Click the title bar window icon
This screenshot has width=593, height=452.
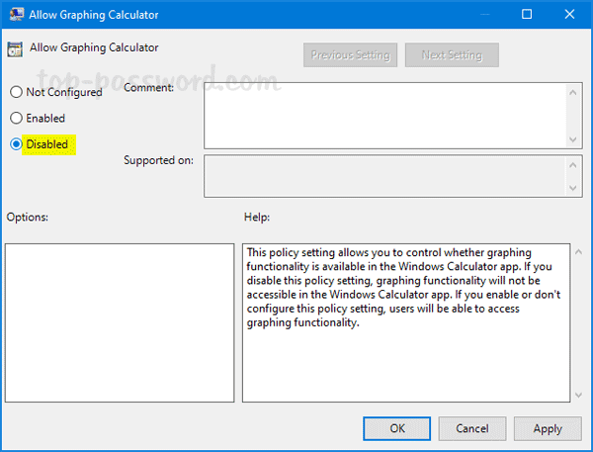pos(16,15)
